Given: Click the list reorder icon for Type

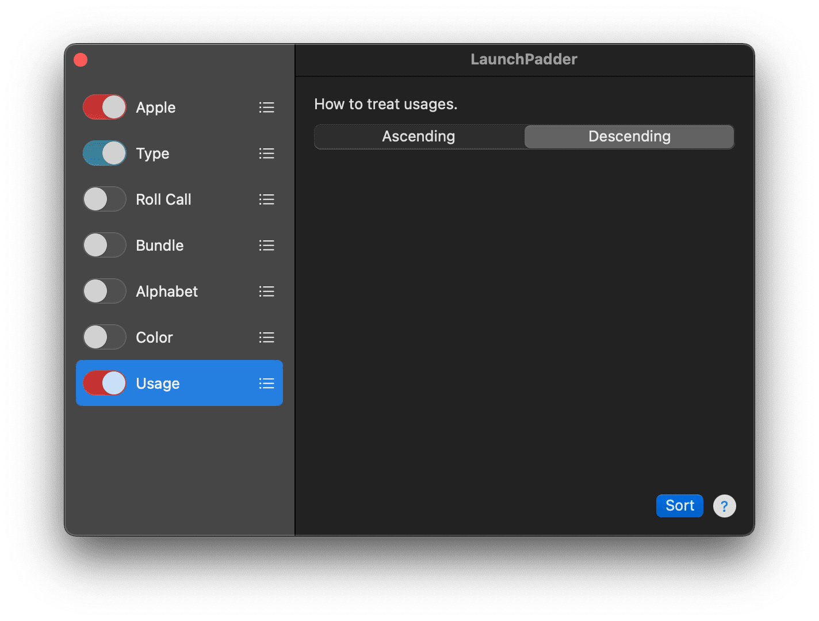Looking at the screenshot, I should [266, 154].
